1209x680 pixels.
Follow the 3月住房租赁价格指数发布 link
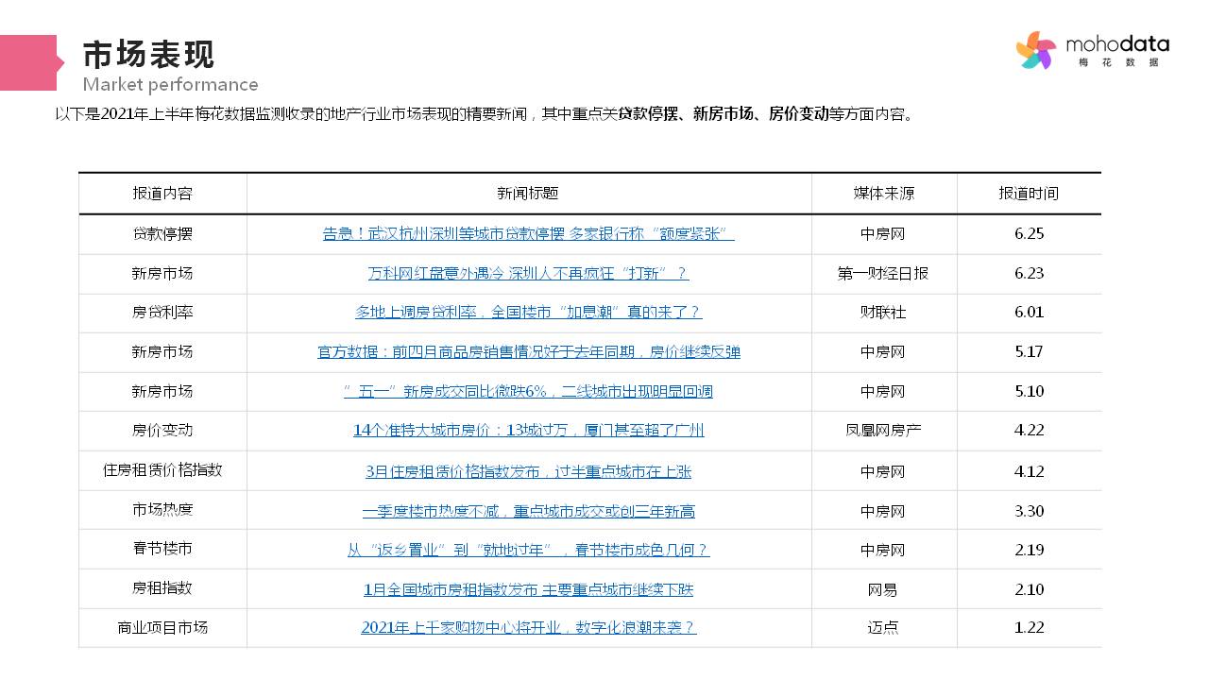(x=528, y=471)
